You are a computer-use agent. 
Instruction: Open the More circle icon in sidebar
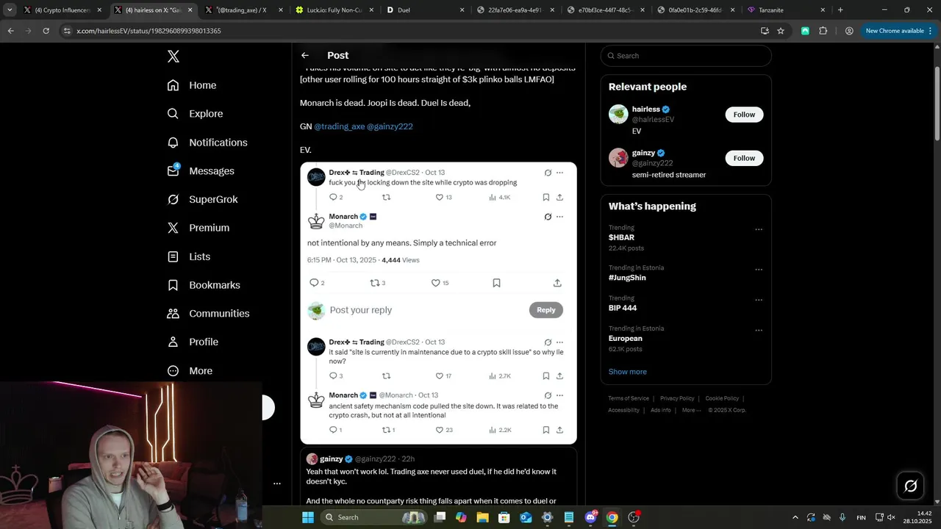click(x=173, y=371)
